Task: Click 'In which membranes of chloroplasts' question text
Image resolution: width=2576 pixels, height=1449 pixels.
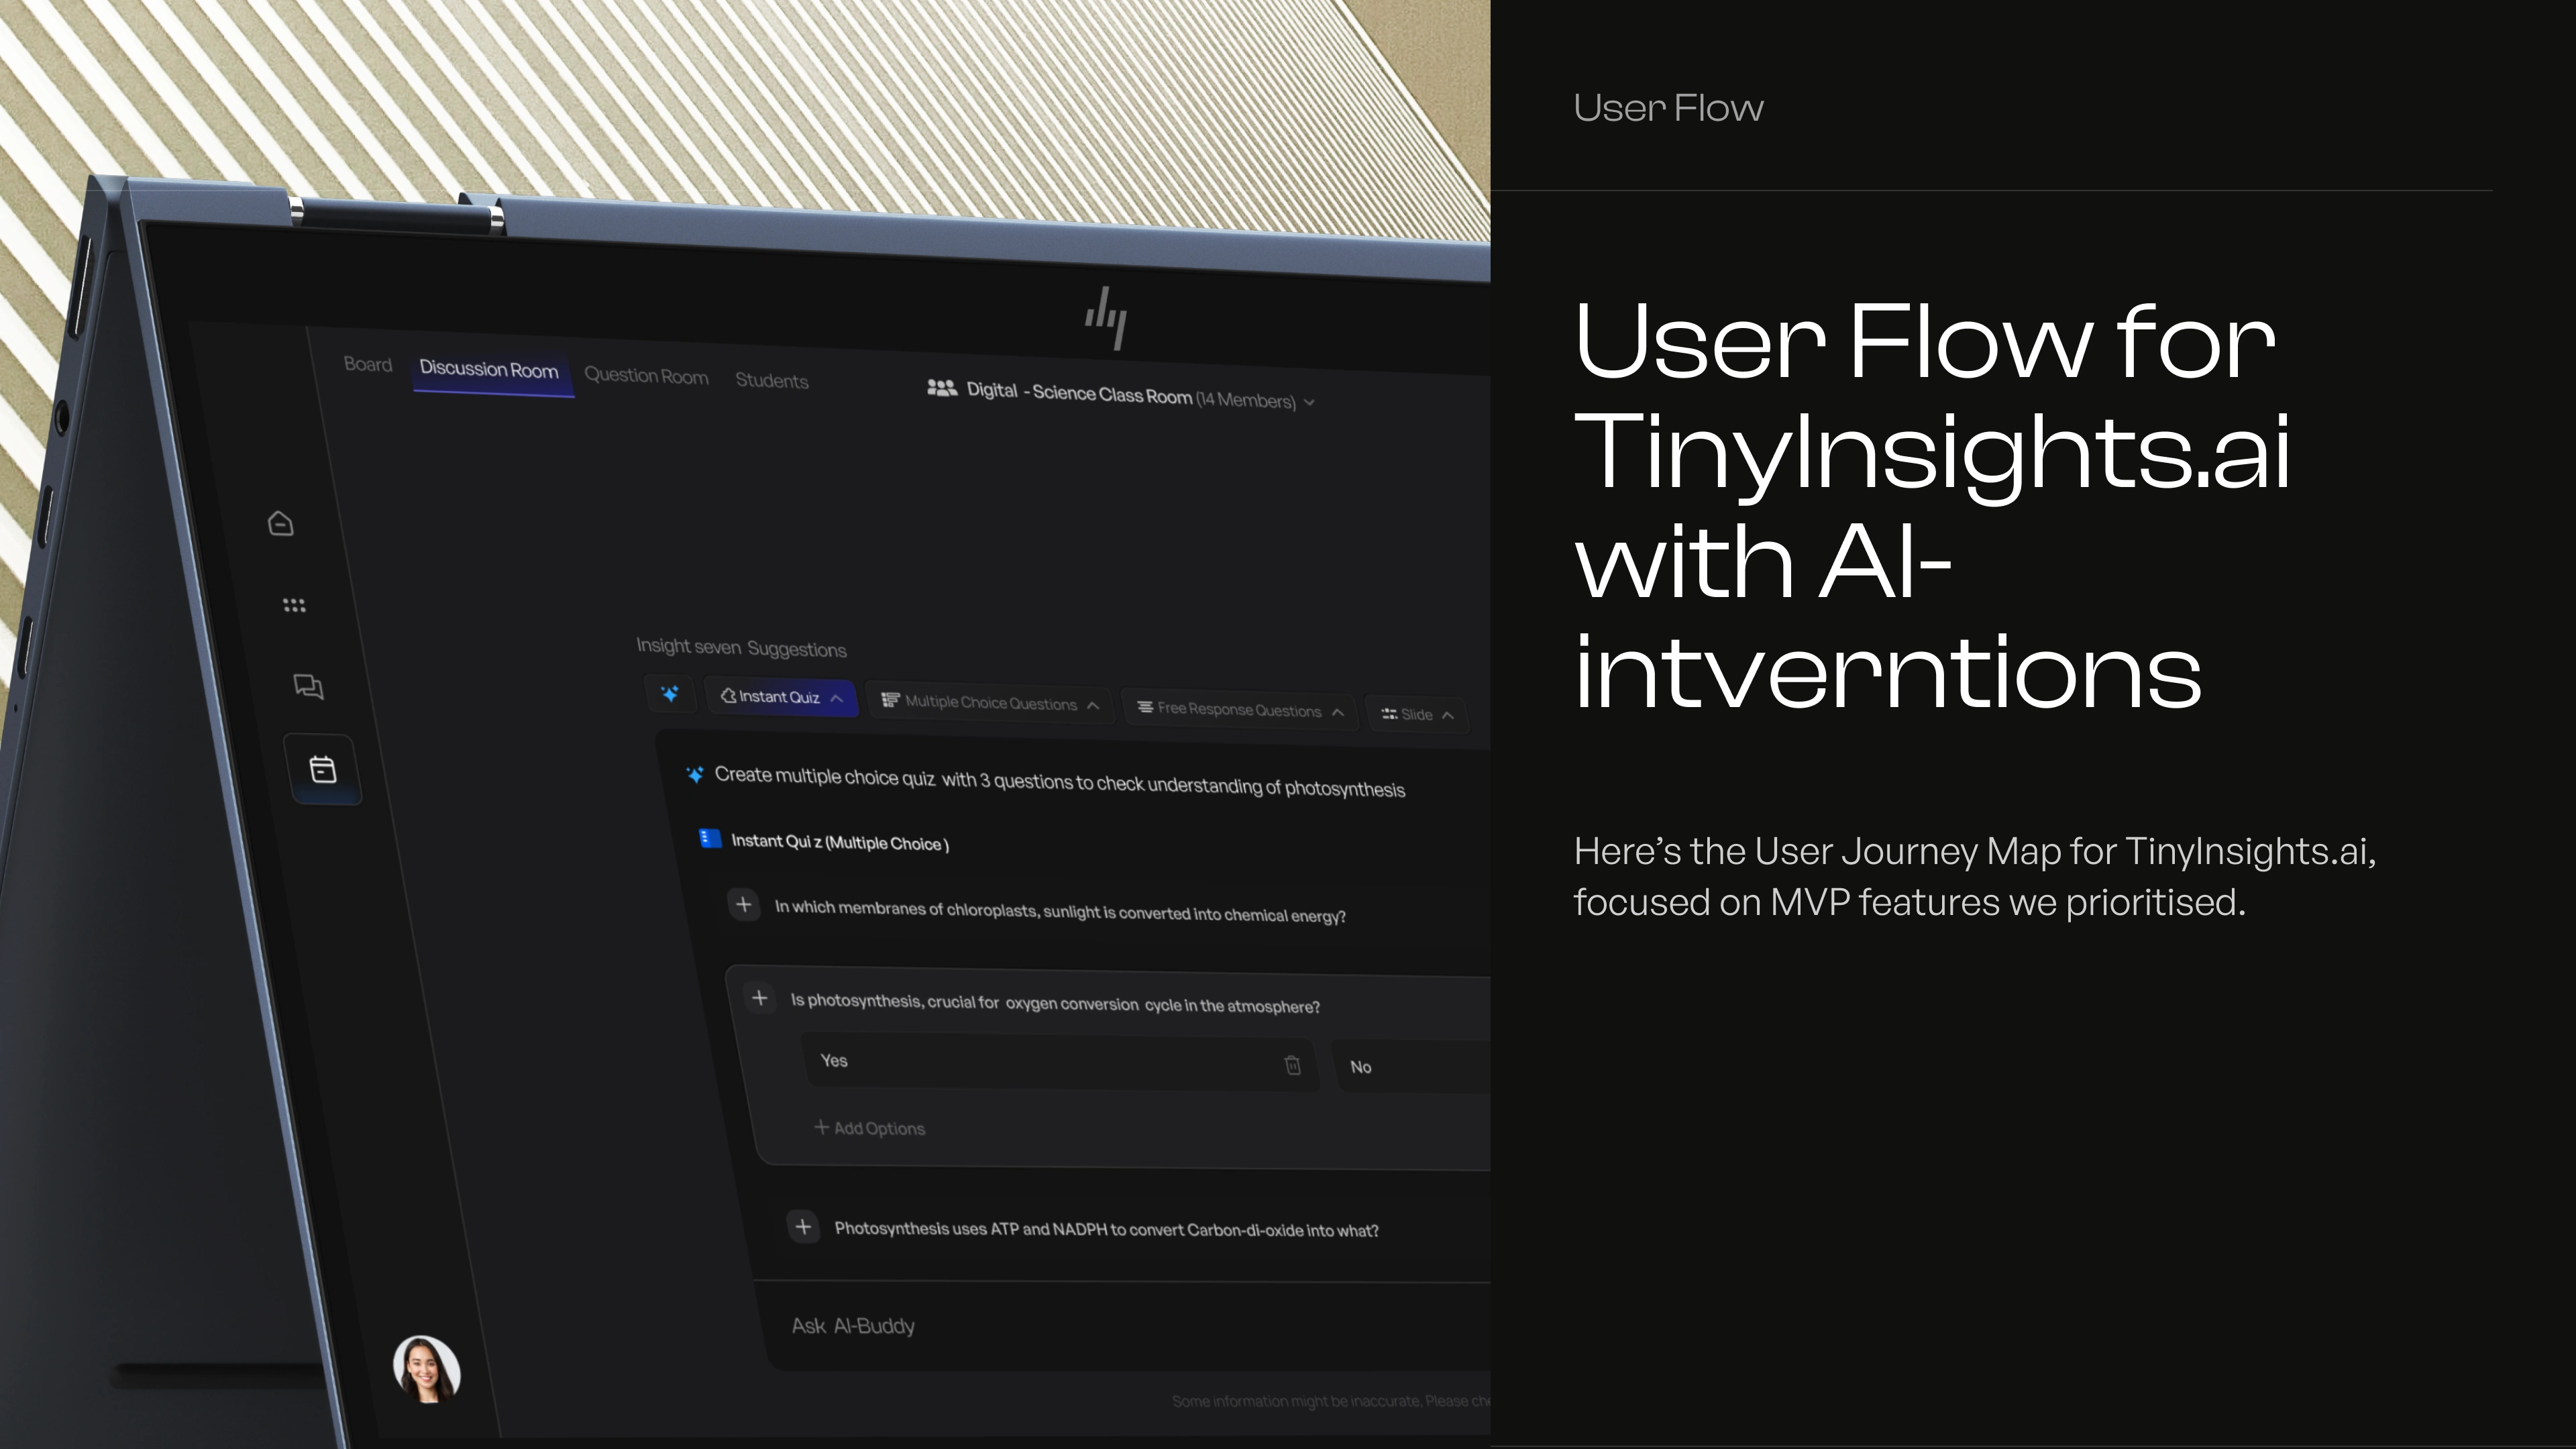Action: point(1060,911)
